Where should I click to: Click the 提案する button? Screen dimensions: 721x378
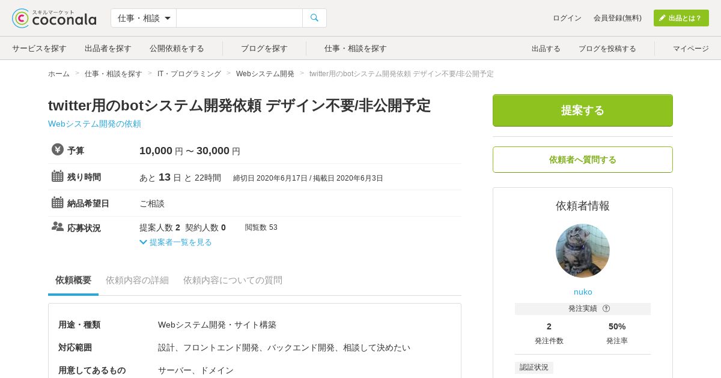pyautogui.click(x=583, y=110)
